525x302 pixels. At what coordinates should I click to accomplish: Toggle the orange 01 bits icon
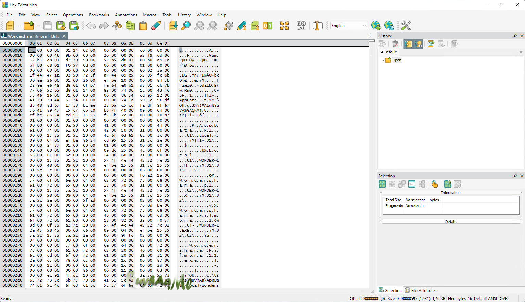point(268,26)
